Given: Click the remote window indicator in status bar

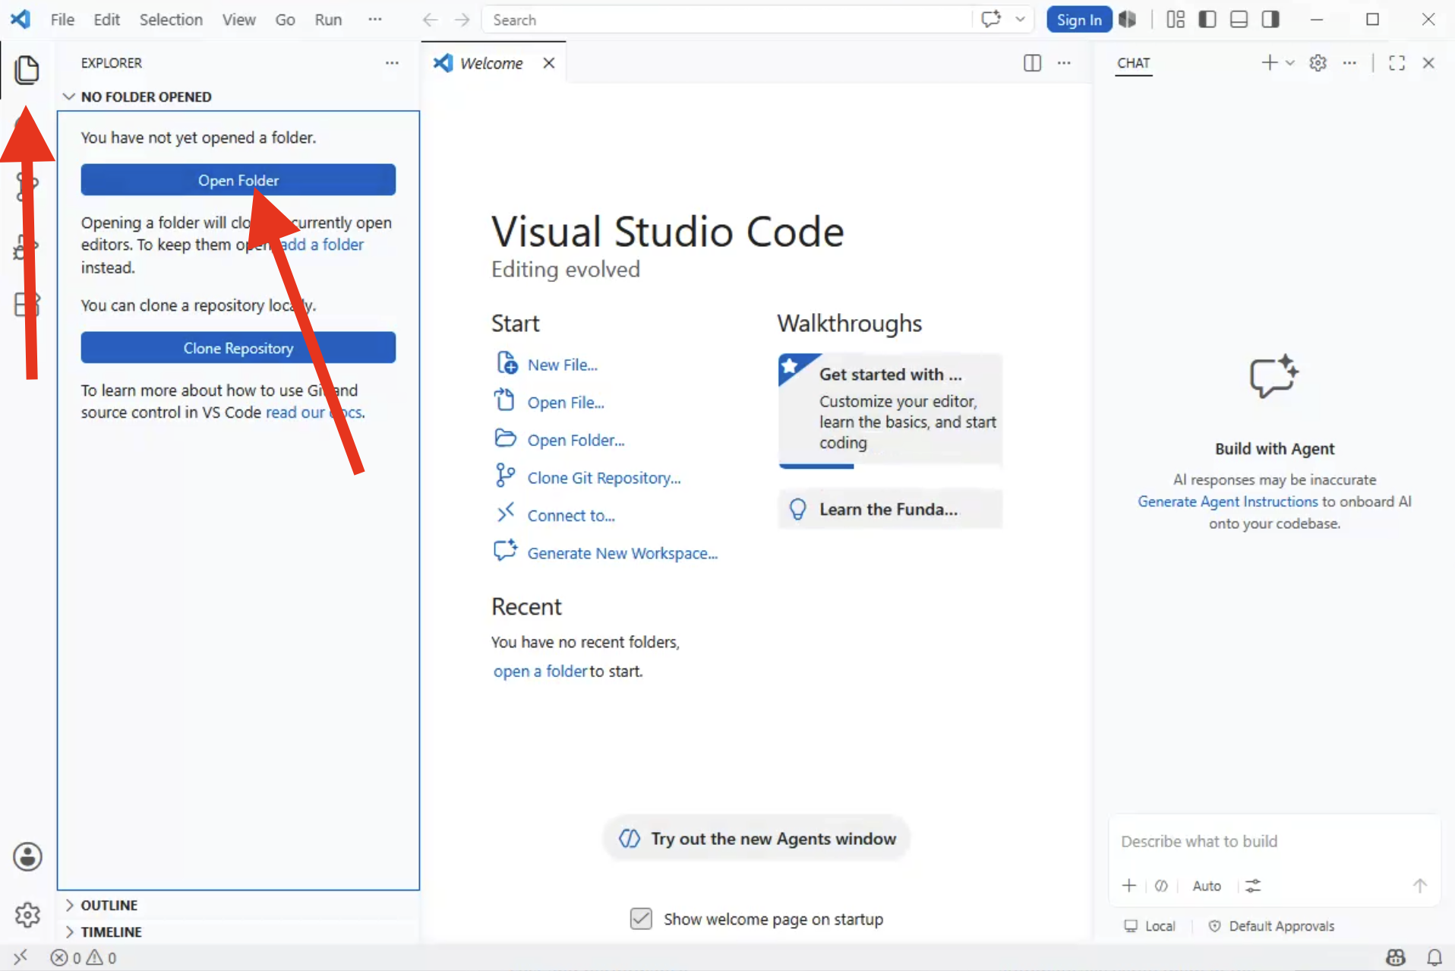Looking at the screenshot, I should pos(21,957).
